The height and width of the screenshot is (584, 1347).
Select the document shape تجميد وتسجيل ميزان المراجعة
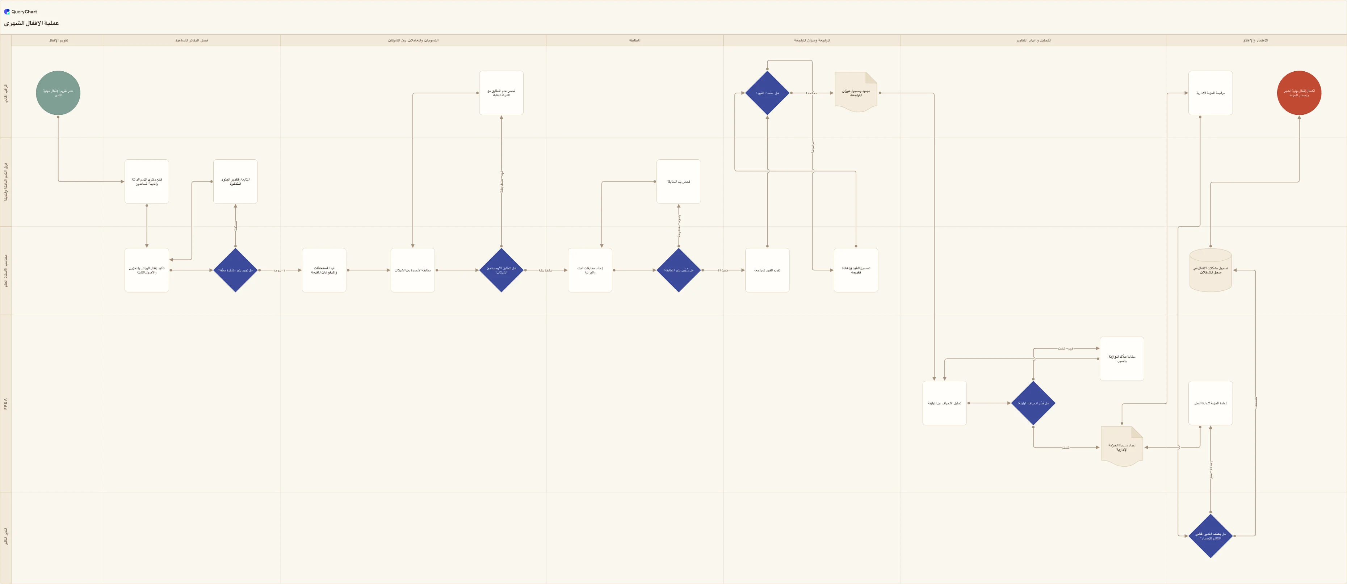856,93
